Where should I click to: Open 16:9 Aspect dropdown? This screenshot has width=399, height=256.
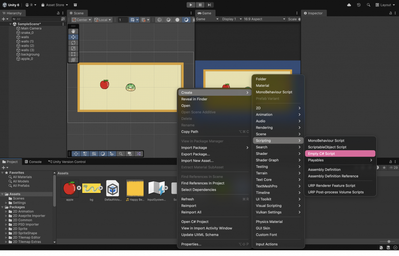264,19
